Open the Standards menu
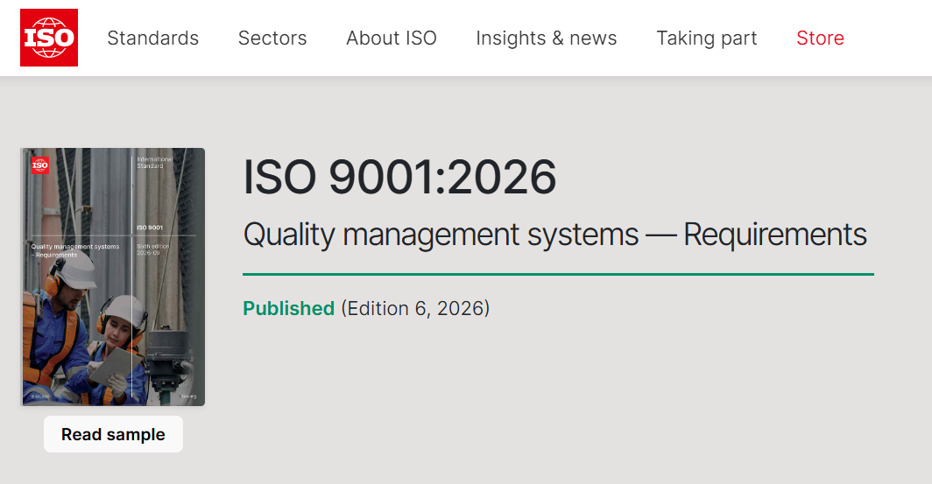 [x=152, y=38]
